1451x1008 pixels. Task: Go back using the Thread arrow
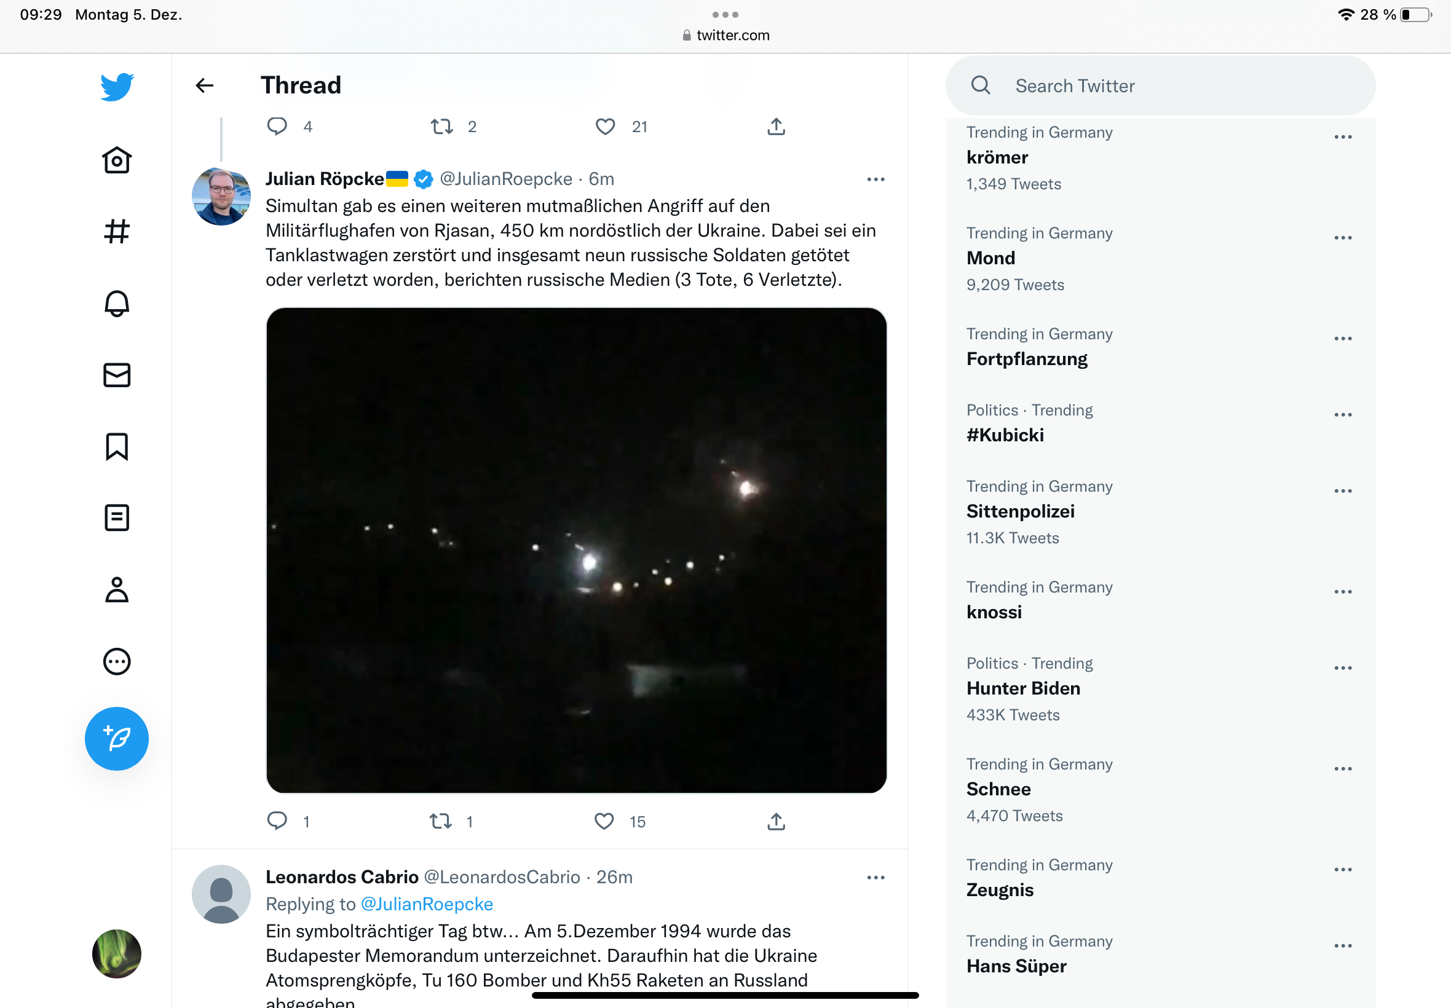205,85
